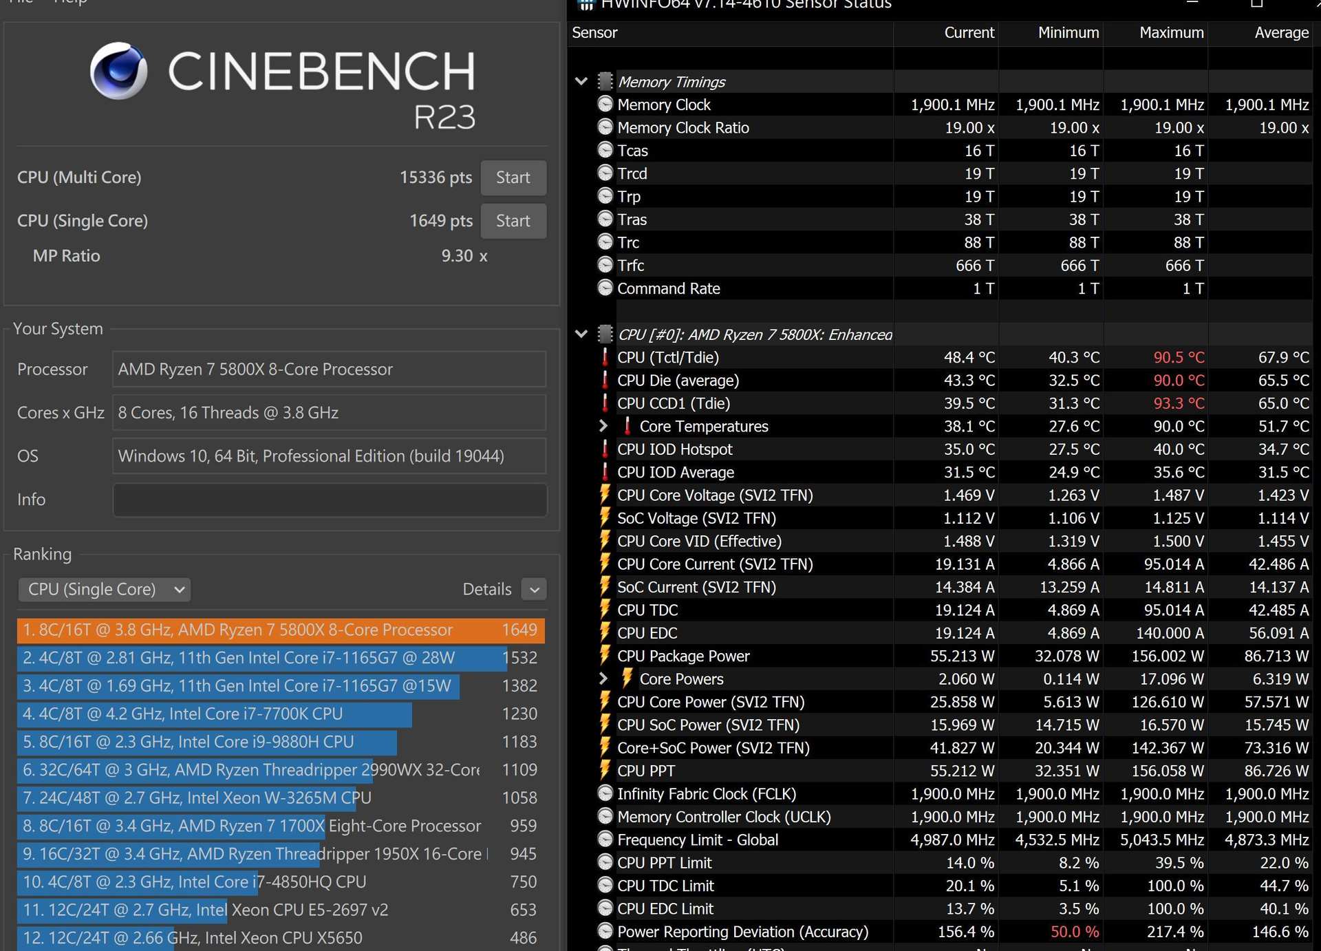This screenshot has width=1321, height=951.
Task: Expand the Core Temperatures subgroup
Action: click(x=603, y=426)
